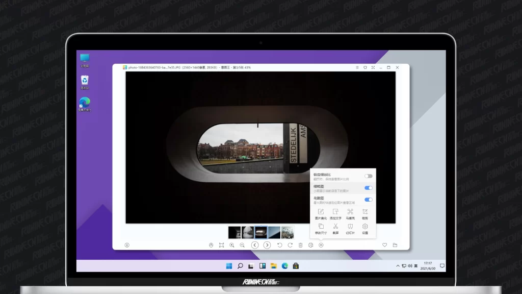Screen dimensions: 522x294
Task: Open the Windows system tray overflow chevron
Action: (398, 266)
